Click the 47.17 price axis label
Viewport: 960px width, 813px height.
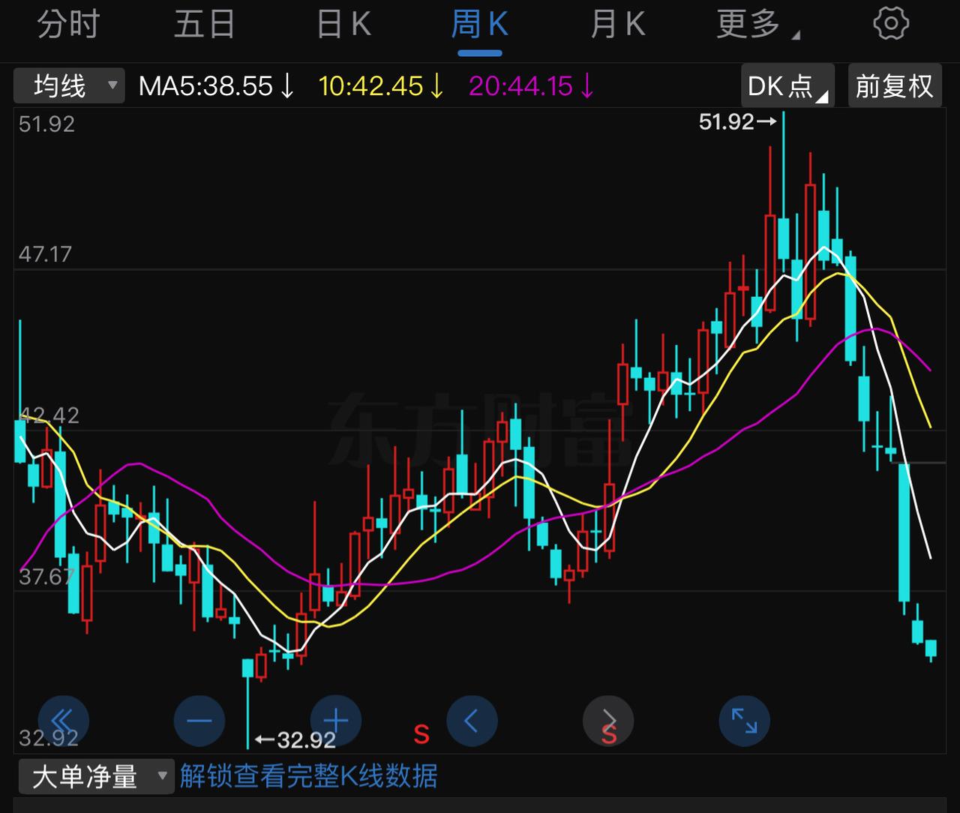tap(46, 254)
